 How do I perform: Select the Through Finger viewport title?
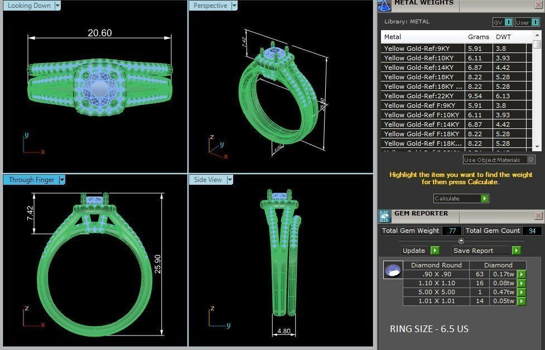point(31,180)
